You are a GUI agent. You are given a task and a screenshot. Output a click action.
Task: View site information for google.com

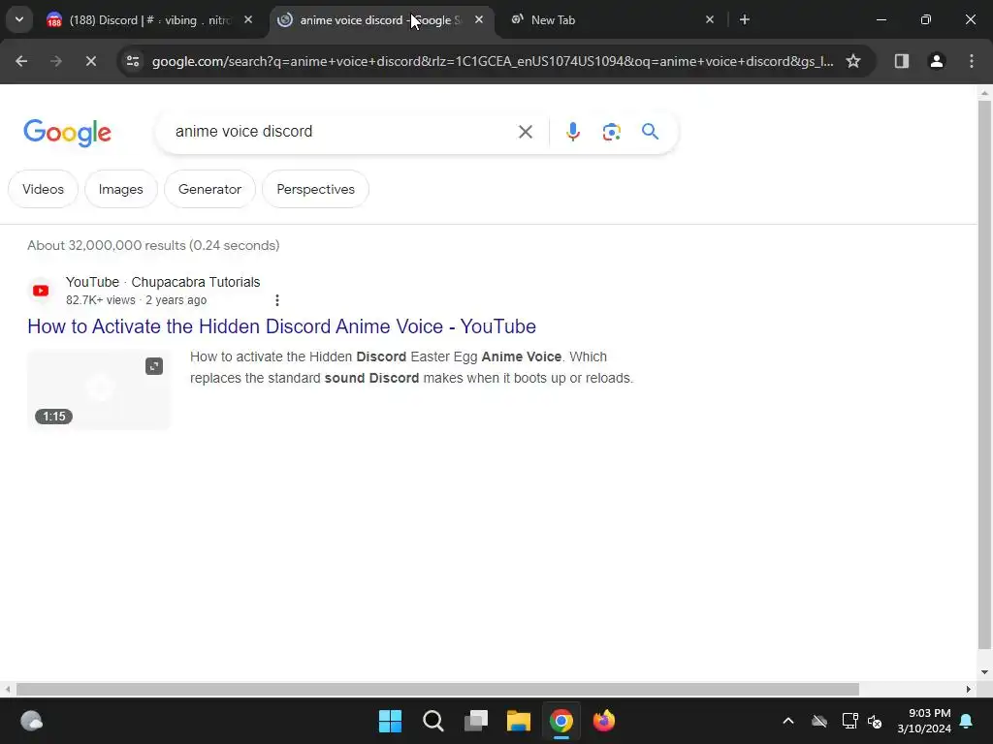click(x=132, y=61)
